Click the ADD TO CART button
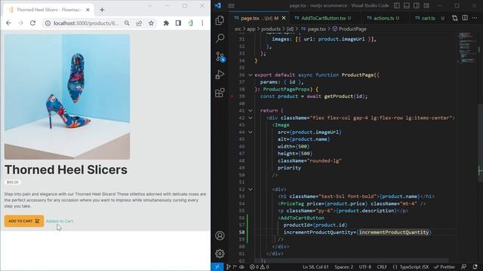This screenshot has width=483, height=271. (24, 221)
